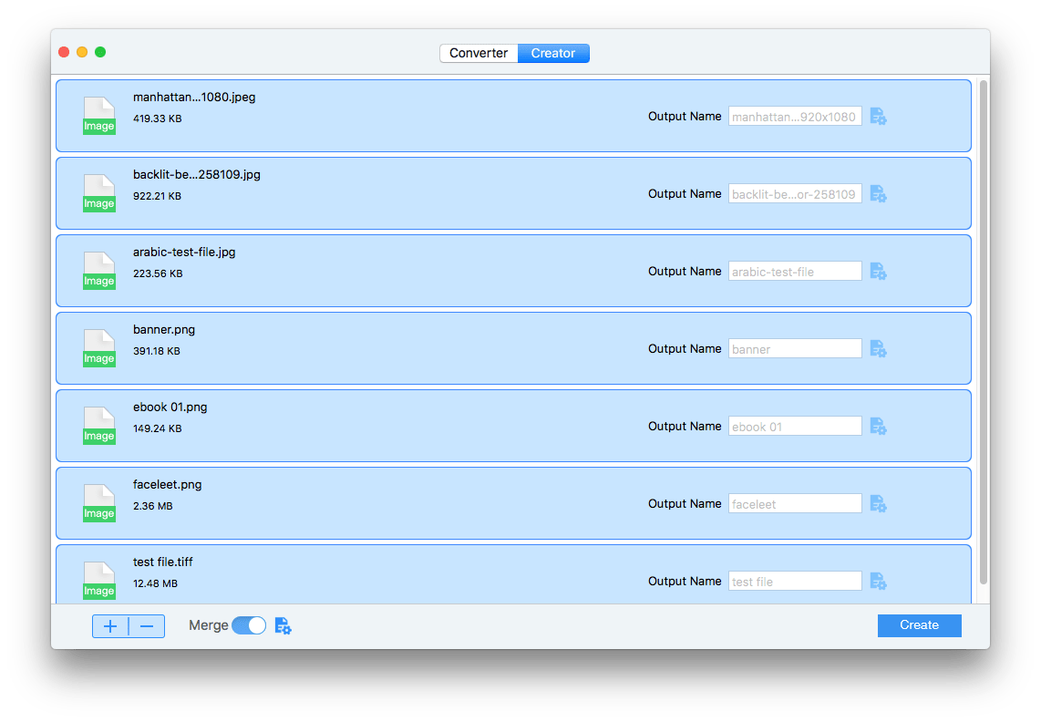
Task: Open output settings for test file.tiff
Action: [878, 581]
